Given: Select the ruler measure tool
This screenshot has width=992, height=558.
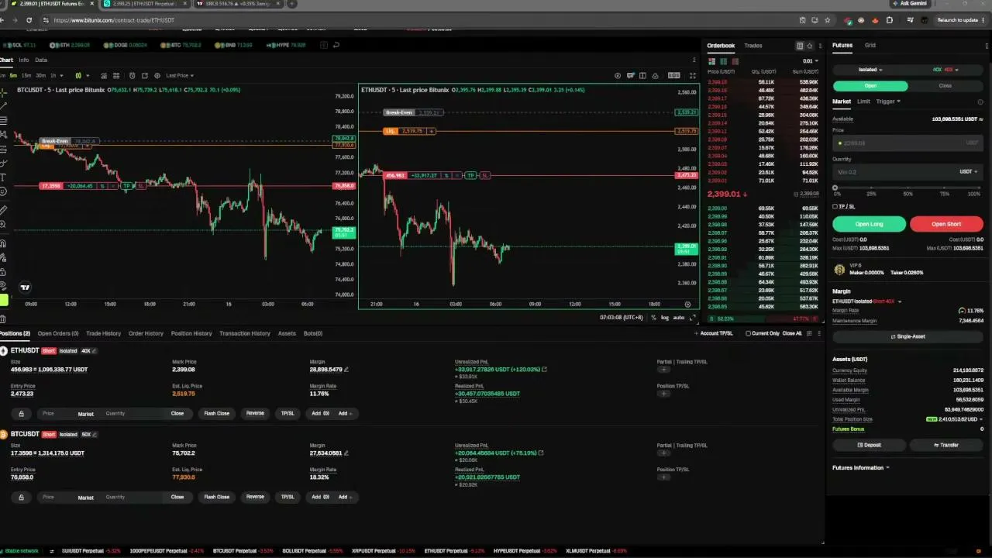Looking at the screenshot, I should pos(3,210).
